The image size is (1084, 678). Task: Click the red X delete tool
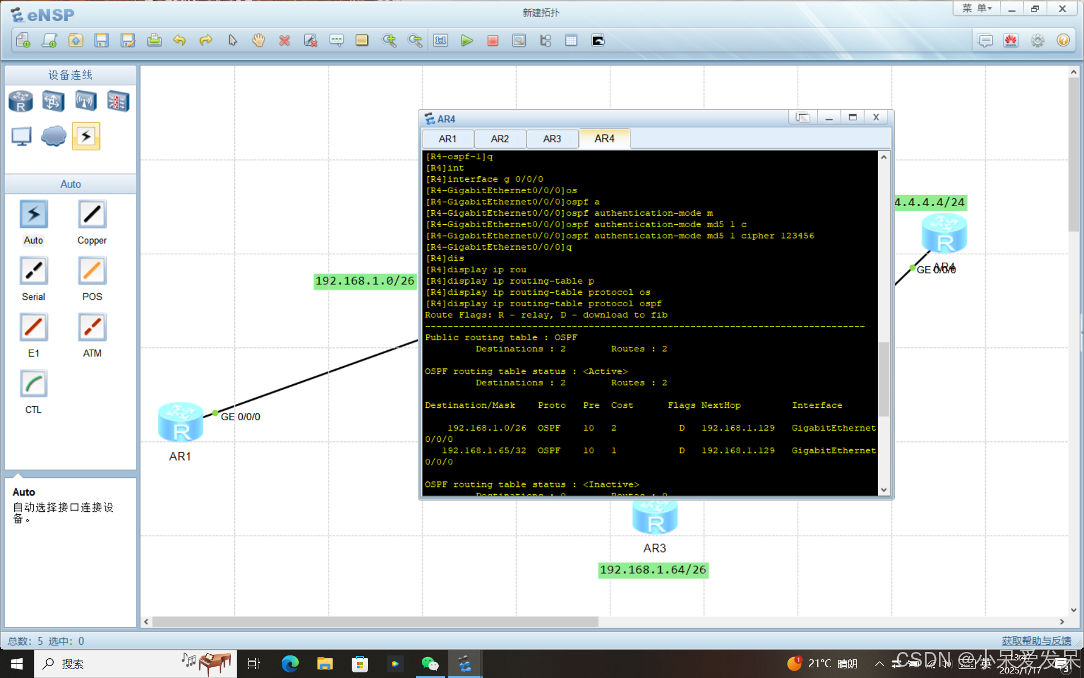[285, 41]
